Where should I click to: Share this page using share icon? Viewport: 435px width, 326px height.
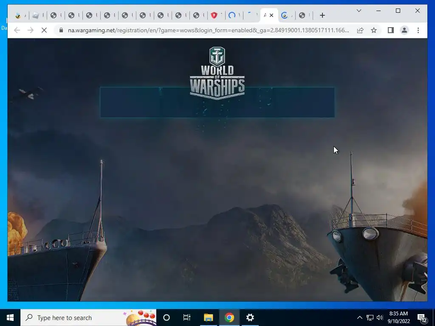click(360, 30)
